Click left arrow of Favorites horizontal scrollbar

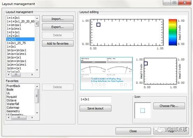coord(8,117)
